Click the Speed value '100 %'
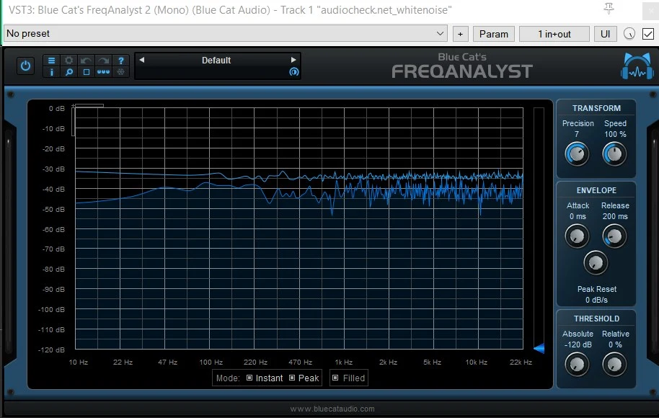 pos(615,134)
